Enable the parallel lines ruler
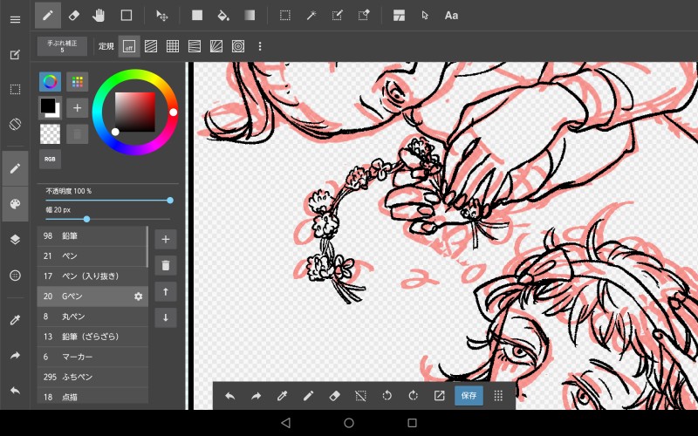The image size is (698, 436). tap(151, 46)
